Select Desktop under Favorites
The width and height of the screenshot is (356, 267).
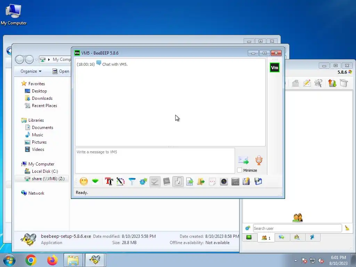click(39, 91)
